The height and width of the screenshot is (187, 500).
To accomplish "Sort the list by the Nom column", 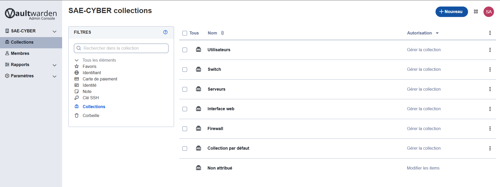I will point(216,33).
